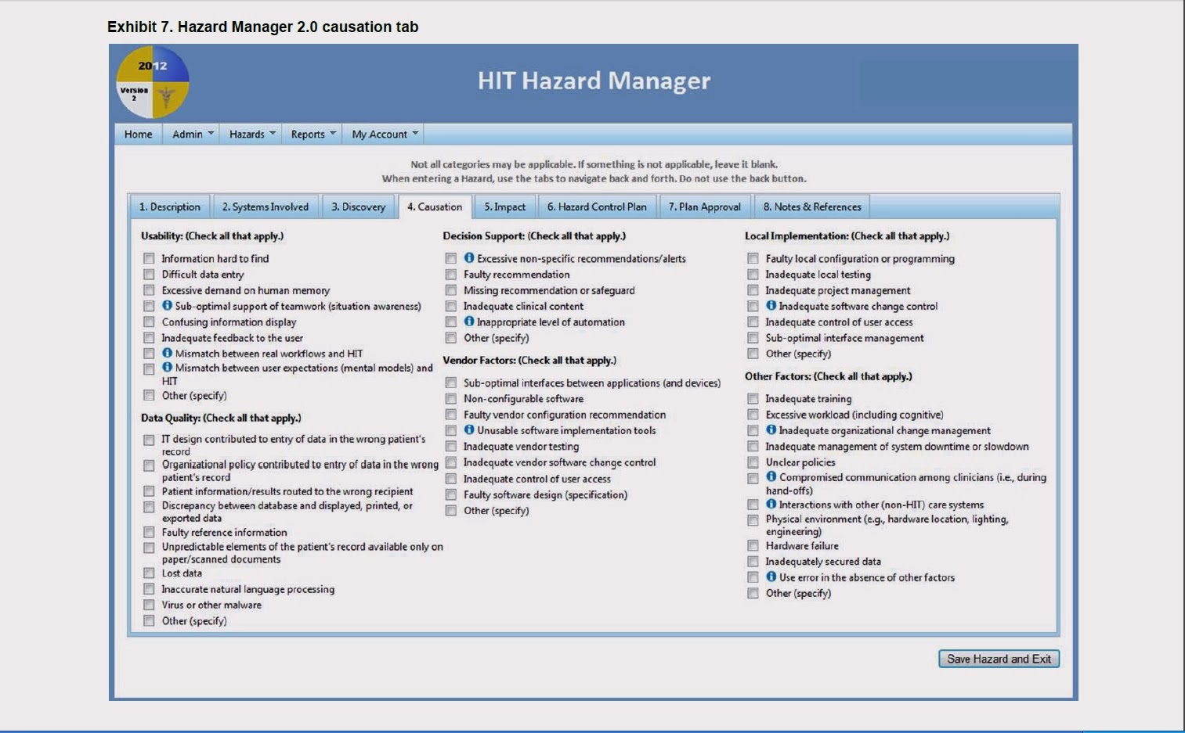The image size is (1185, 733).
Task: Click info icon beside Inadequate software change control
Action: coord(771,305)
